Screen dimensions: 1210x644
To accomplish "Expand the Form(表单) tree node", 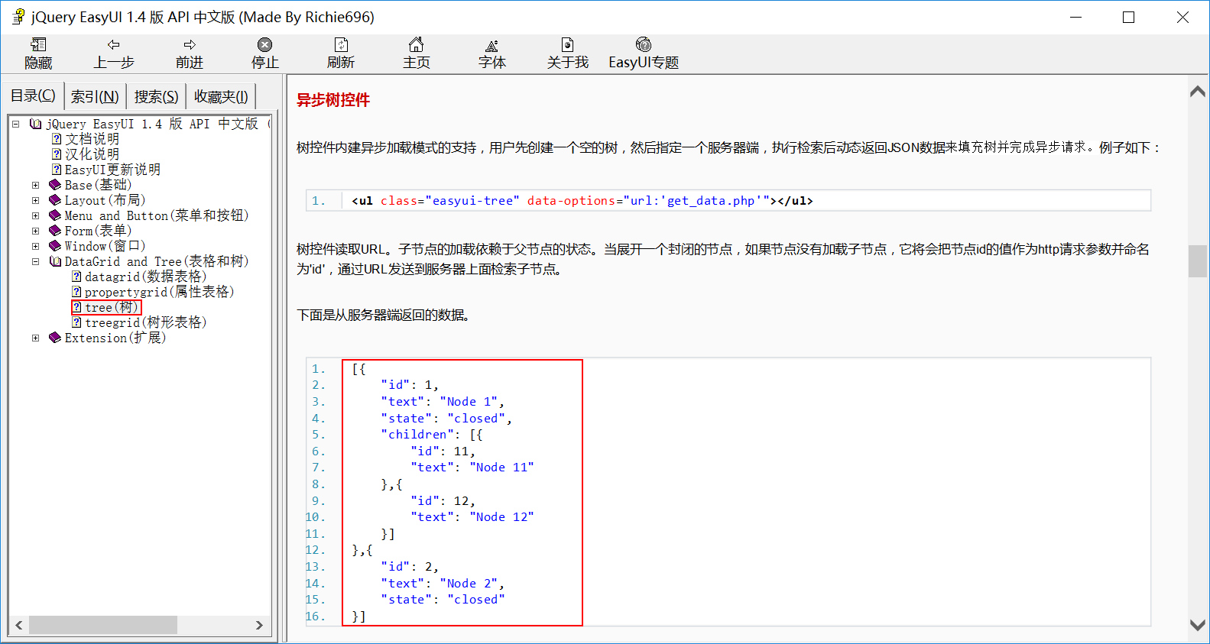I will (x=35, y=231).
